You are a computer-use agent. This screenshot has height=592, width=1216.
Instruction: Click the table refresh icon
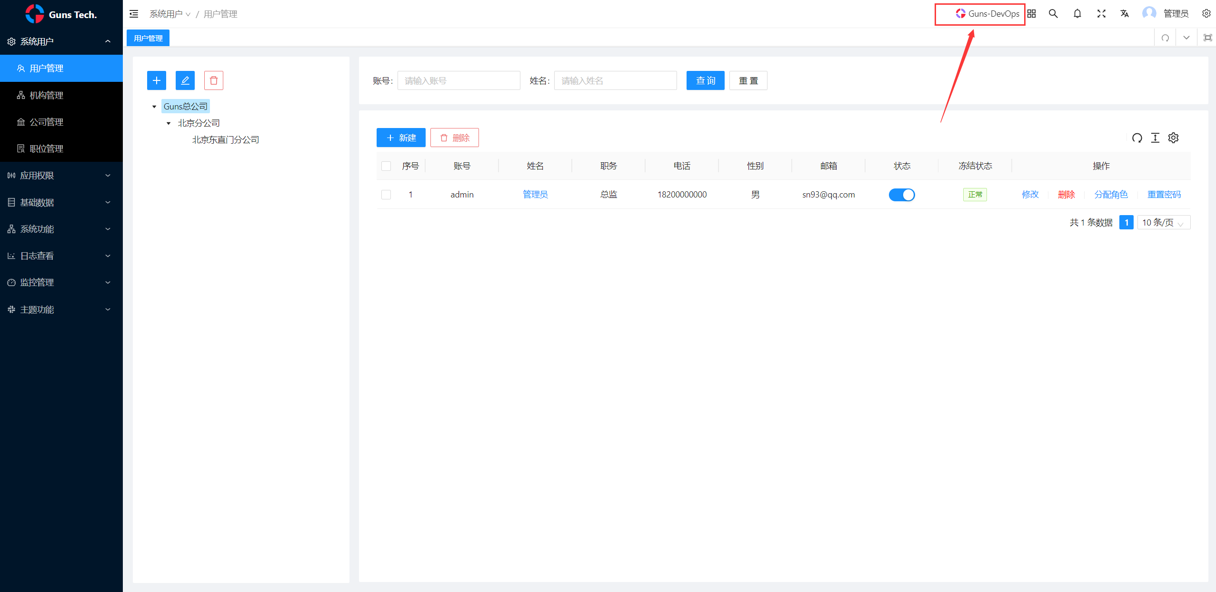(x=1137, y=138)
